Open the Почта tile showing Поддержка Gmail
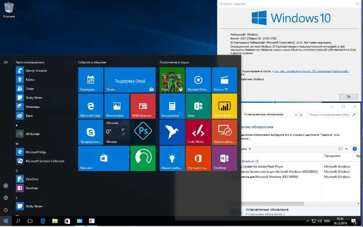This screenshot has height=227, width=363. [x=130, y=80]
